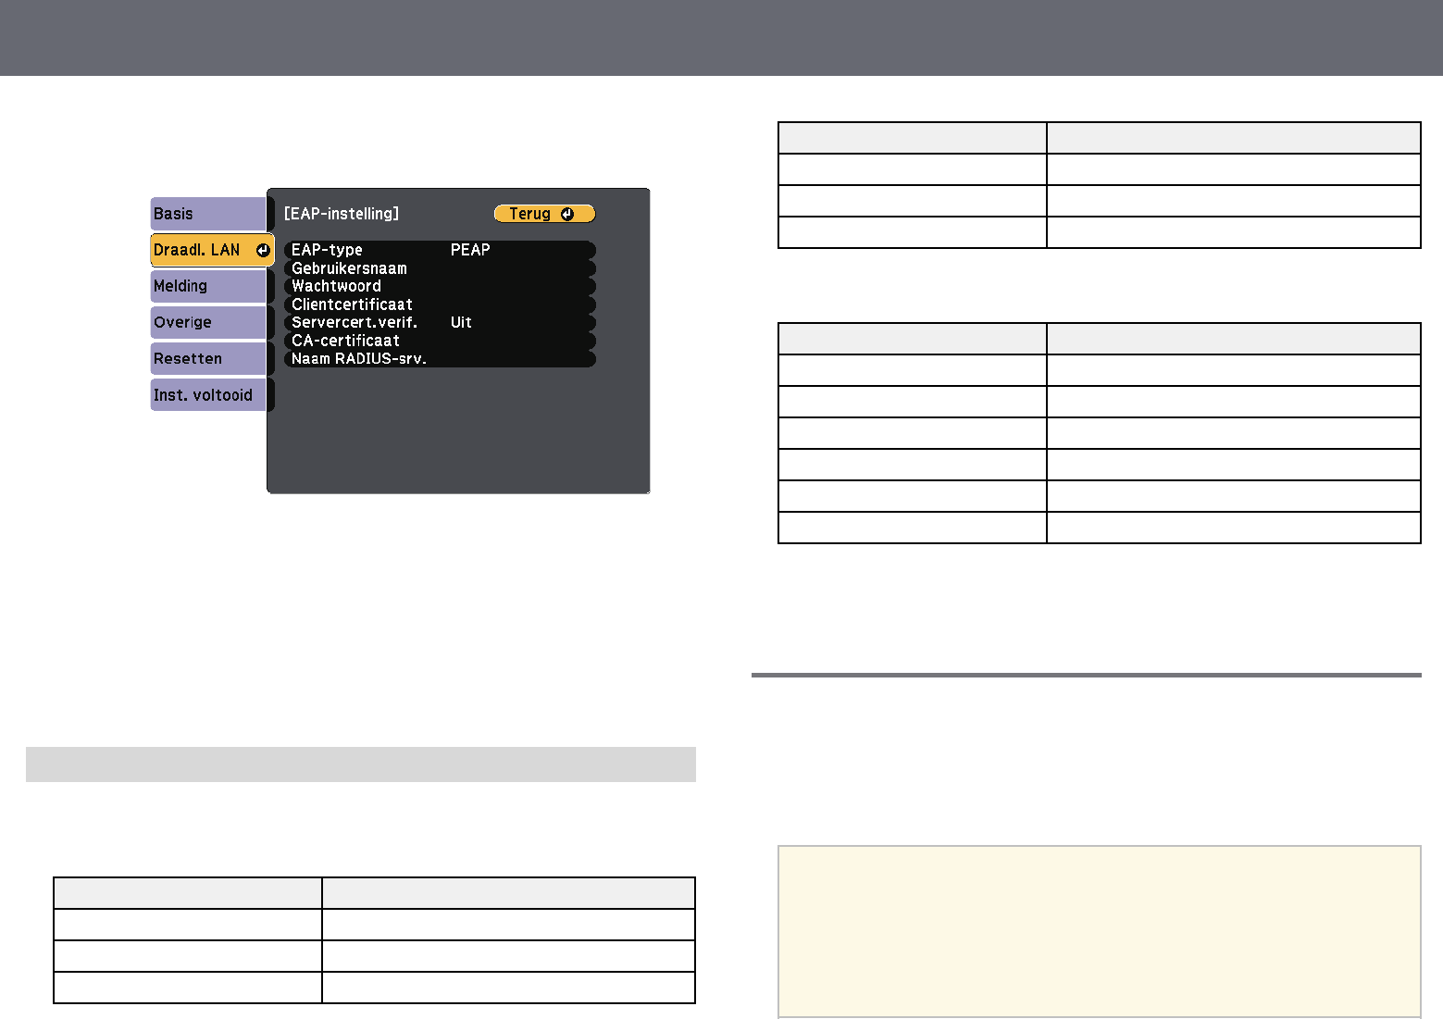Select the Basis menu tab
The width and height of the screenshot is (1443, 1019).
(x=208, y=214)
